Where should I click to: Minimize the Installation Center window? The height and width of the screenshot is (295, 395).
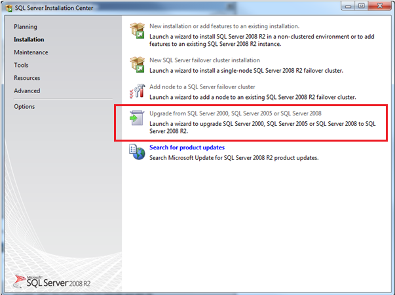click(x=348, y=6)
